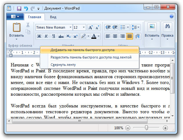Viewport: 183px width, 140px height.
Task: Toggle italic К formatting
Action: coord(46,36)
